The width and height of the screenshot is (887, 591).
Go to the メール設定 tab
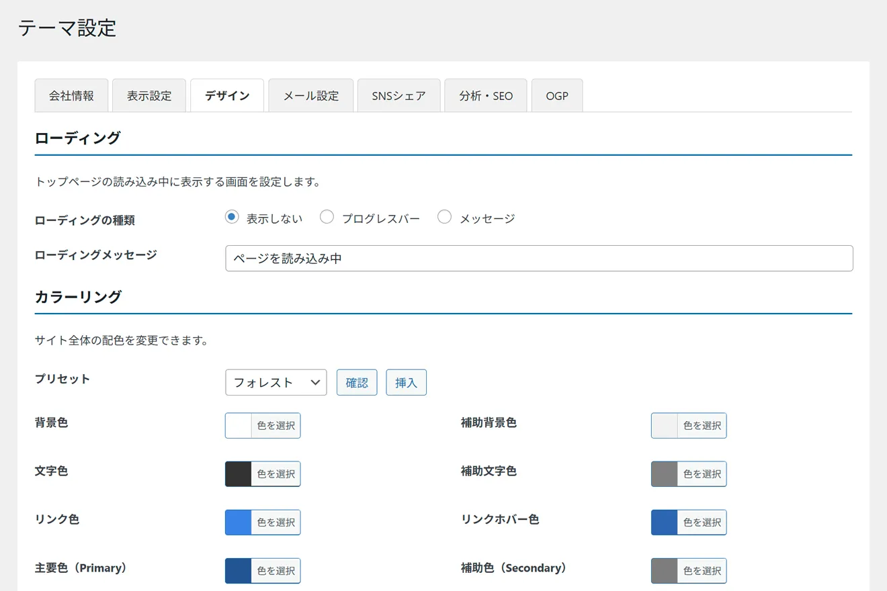[310, 95]
